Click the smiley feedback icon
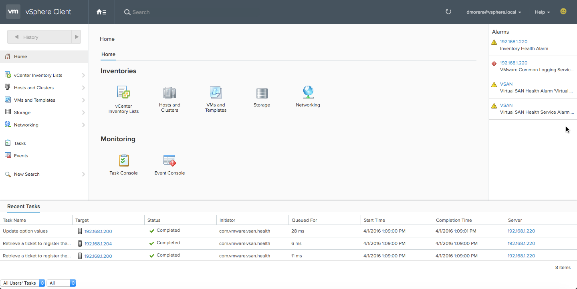The width and height of the screenshot is (577, 289). (563, 12)
